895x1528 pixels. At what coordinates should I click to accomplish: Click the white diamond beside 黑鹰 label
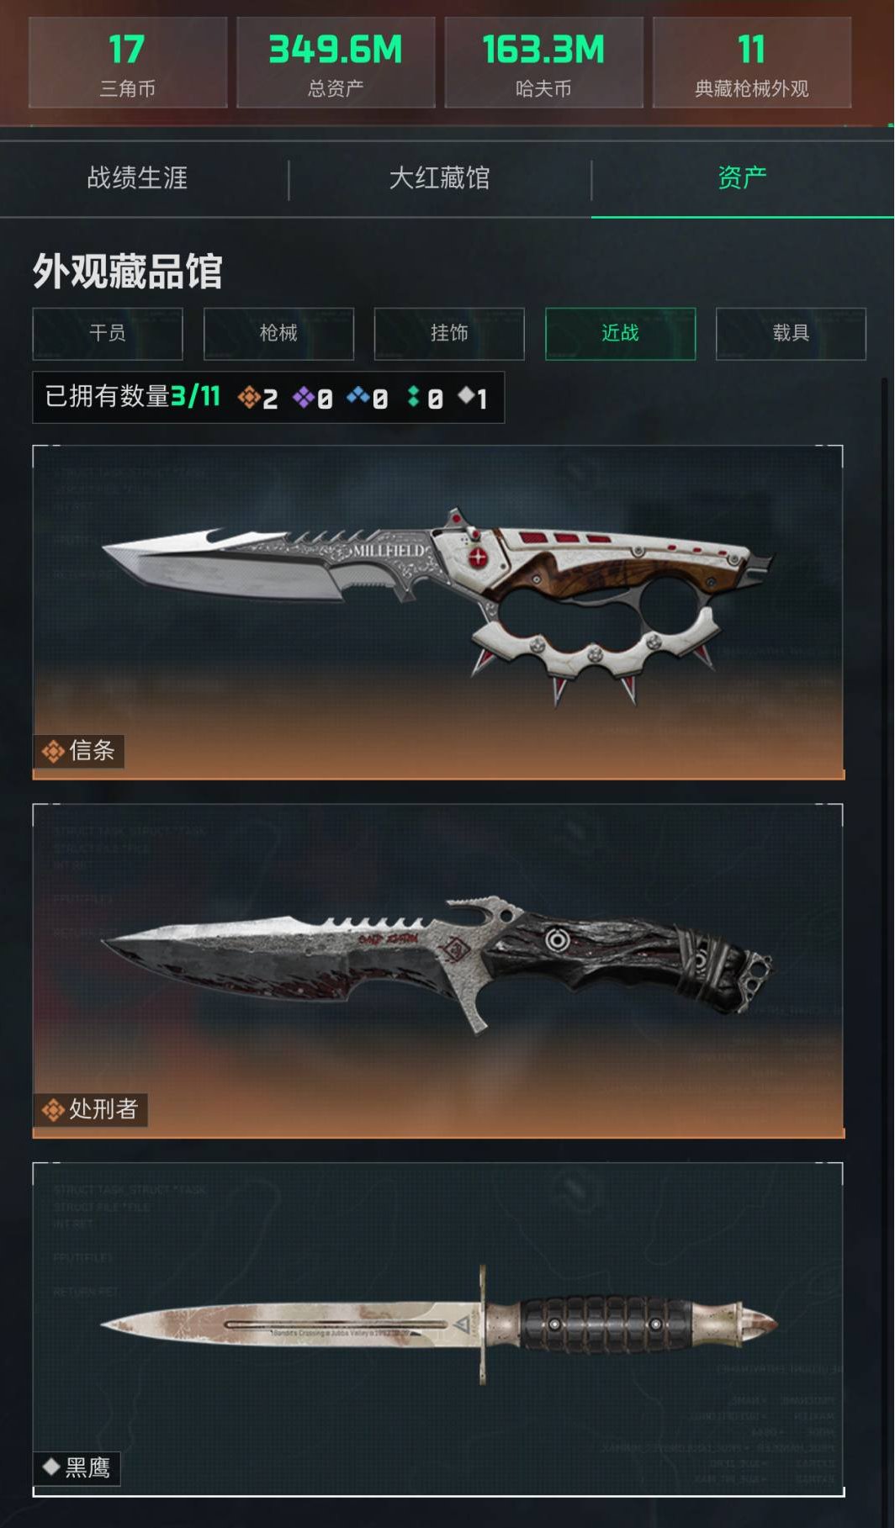click(51, 1467)
